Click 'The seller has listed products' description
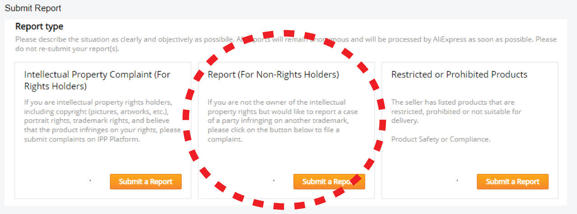577x214 pixels. coord(453,102)
